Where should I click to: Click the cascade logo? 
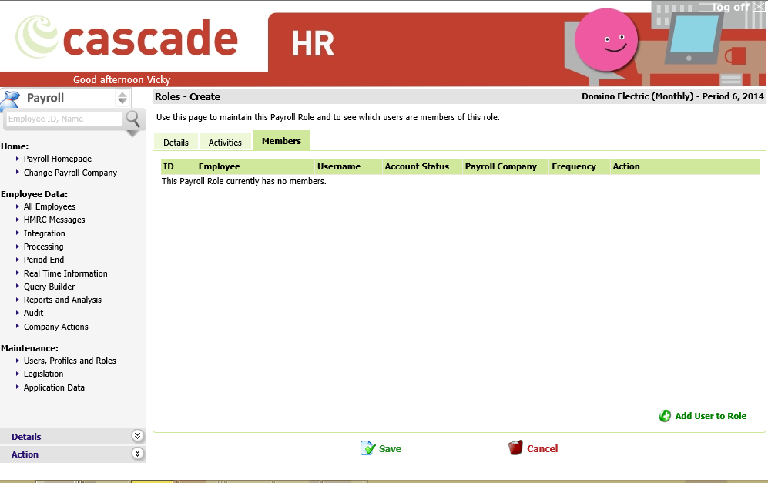(x=126, y=39)
